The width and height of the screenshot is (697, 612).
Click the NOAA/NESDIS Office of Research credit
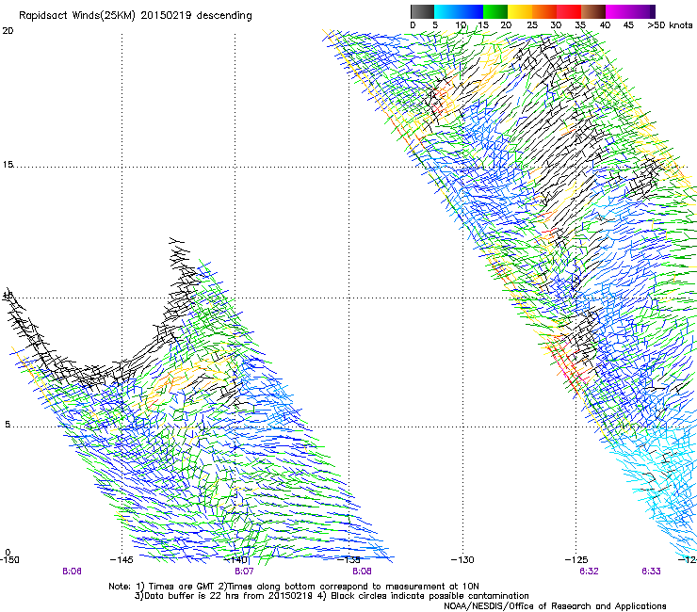point(555,605)
